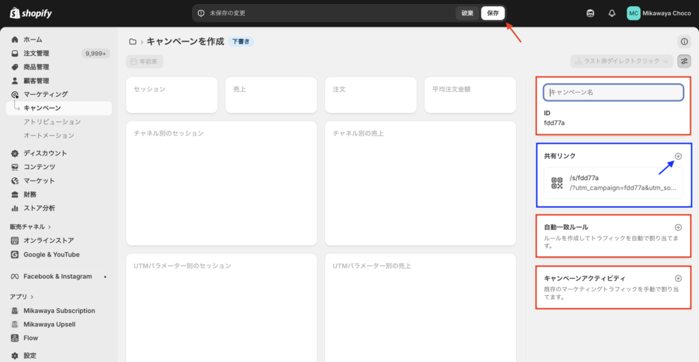
Task: Click the info icon beside page title
Action: [683, 42]
